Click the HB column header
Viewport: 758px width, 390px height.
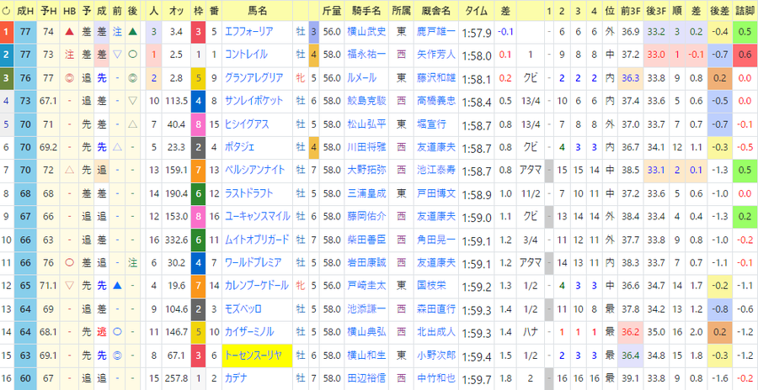tap(70, 11)
